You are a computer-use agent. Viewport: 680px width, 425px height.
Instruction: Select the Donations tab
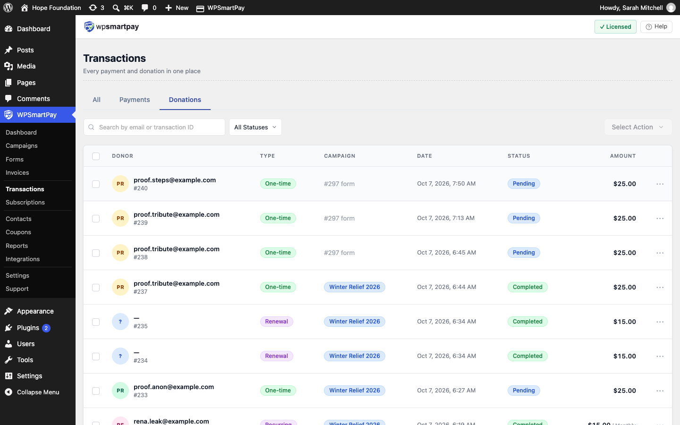tap(185, 100)
